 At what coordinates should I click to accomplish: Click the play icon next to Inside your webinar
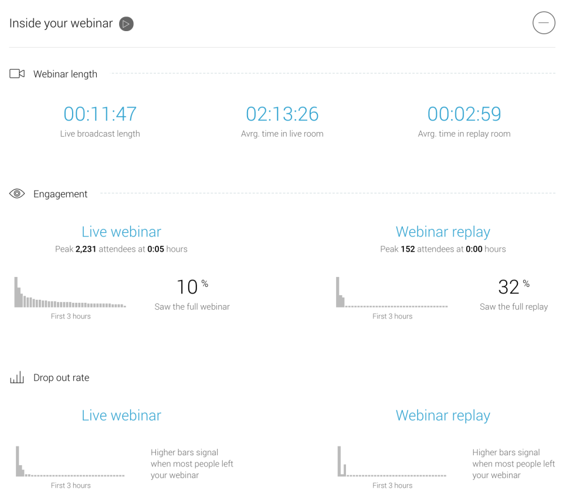point(126,23)
